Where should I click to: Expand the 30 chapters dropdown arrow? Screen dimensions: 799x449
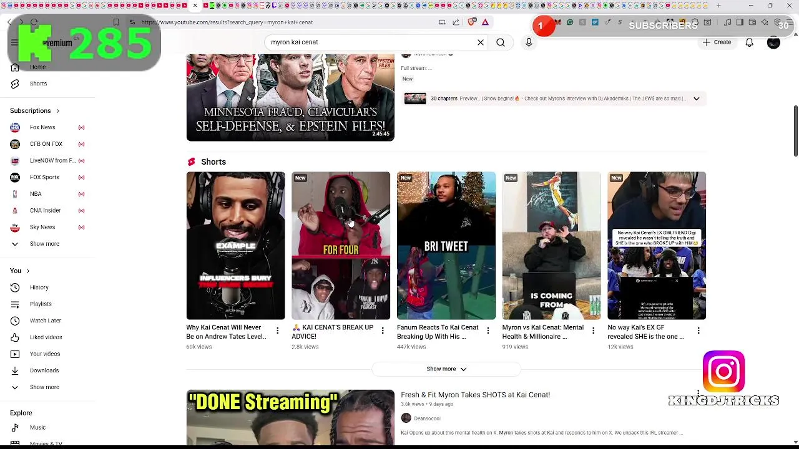pyautogui.click(x=696, y=99)
